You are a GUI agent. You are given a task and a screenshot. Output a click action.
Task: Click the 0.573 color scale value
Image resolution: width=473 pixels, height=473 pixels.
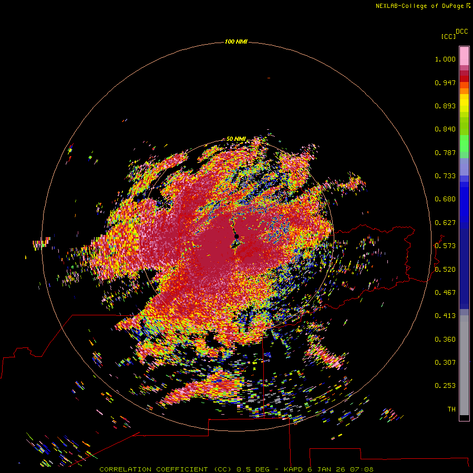(445, 246)
